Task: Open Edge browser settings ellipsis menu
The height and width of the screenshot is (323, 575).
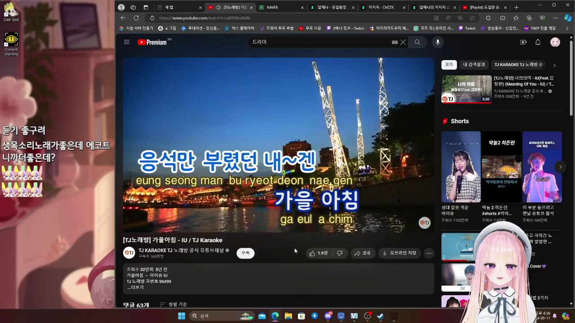Action: coord(556,18)
